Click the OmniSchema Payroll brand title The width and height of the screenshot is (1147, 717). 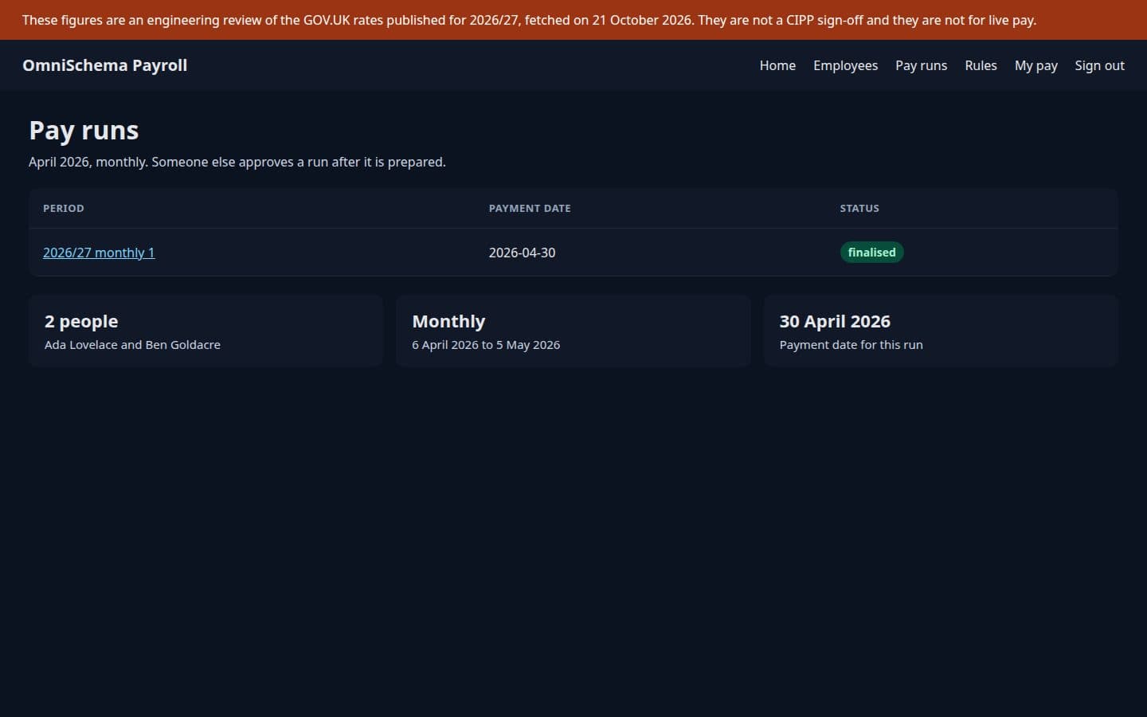tap(105, 65)
